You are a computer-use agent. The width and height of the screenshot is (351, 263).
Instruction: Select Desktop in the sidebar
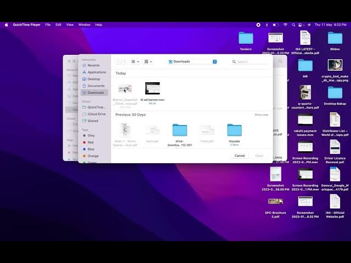point(94,79)
